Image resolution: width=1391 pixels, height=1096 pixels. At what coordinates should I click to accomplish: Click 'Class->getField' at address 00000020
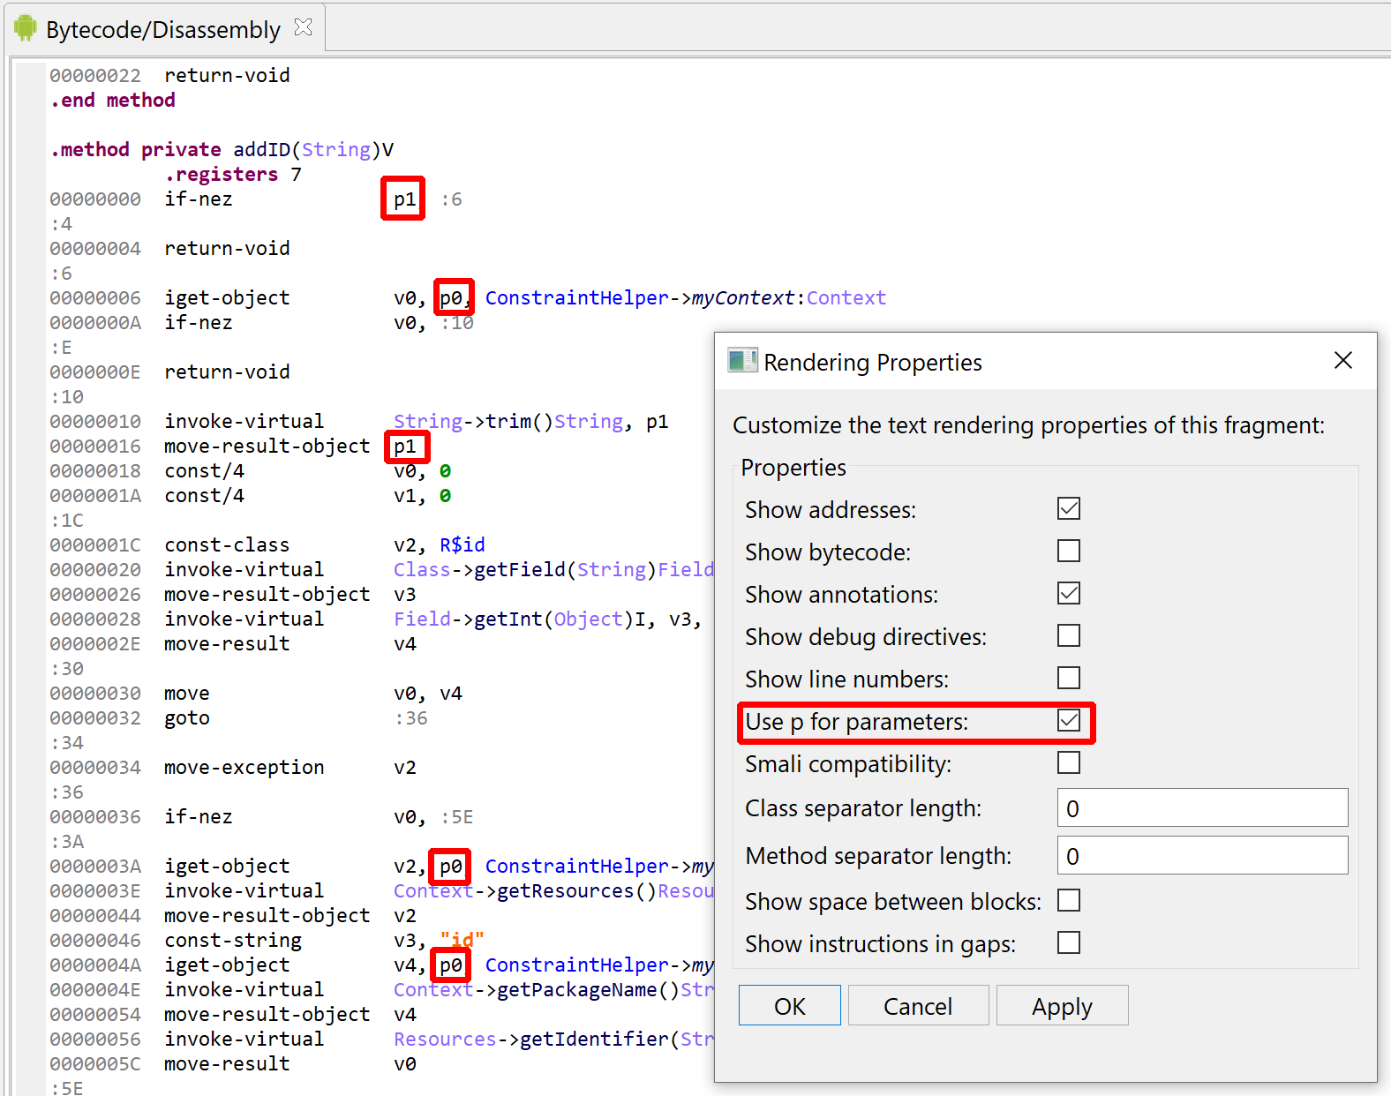click(479, 569)
